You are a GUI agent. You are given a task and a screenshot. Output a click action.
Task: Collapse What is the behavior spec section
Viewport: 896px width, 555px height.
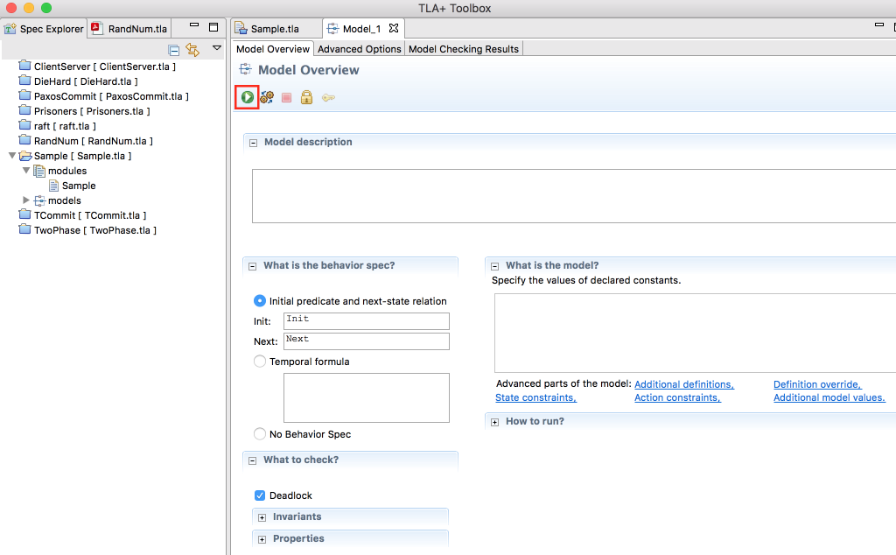(253, 266)
